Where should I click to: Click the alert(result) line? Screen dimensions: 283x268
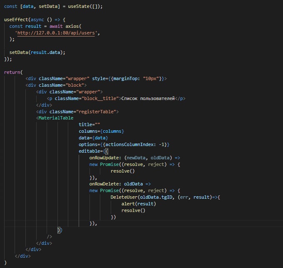(139, 204)
